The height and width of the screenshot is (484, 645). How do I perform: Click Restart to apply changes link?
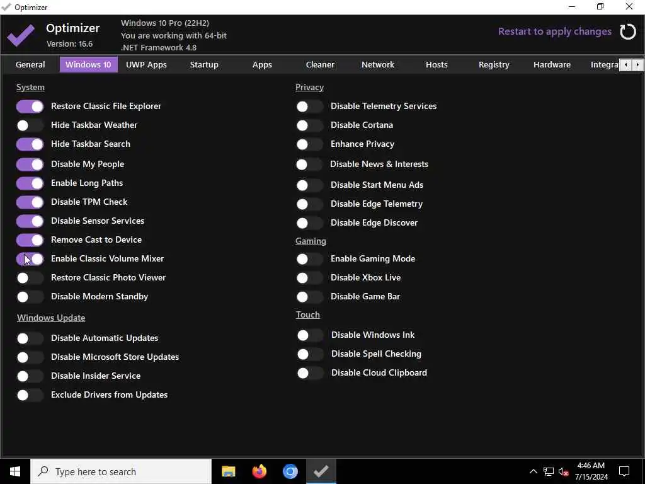pos(554,32)
